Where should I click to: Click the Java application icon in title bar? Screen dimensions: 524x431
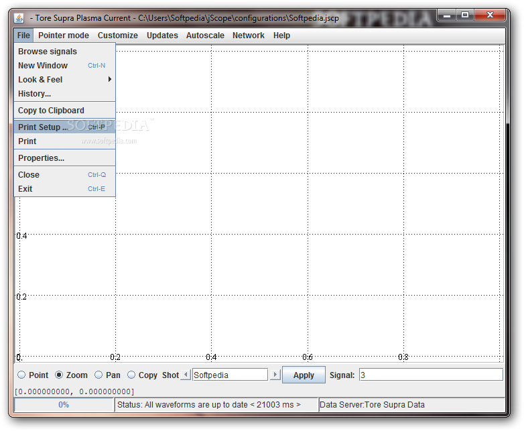click(19, 18)
